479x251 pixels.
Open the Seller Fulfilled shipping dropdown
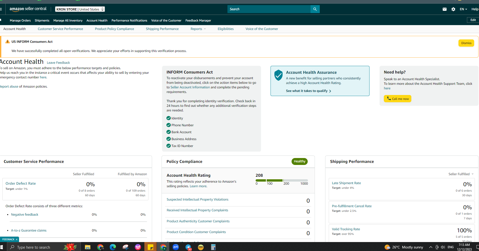point(461,174)
